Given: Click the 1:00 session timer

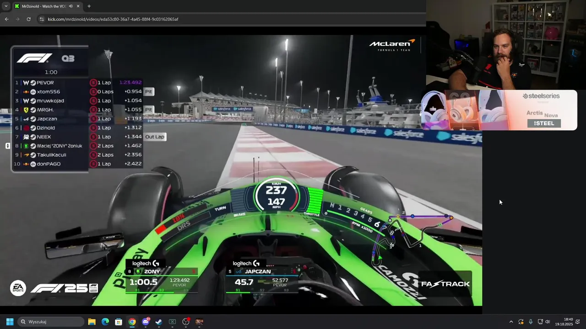Looking at the screenshot, I should click(51, 72).
